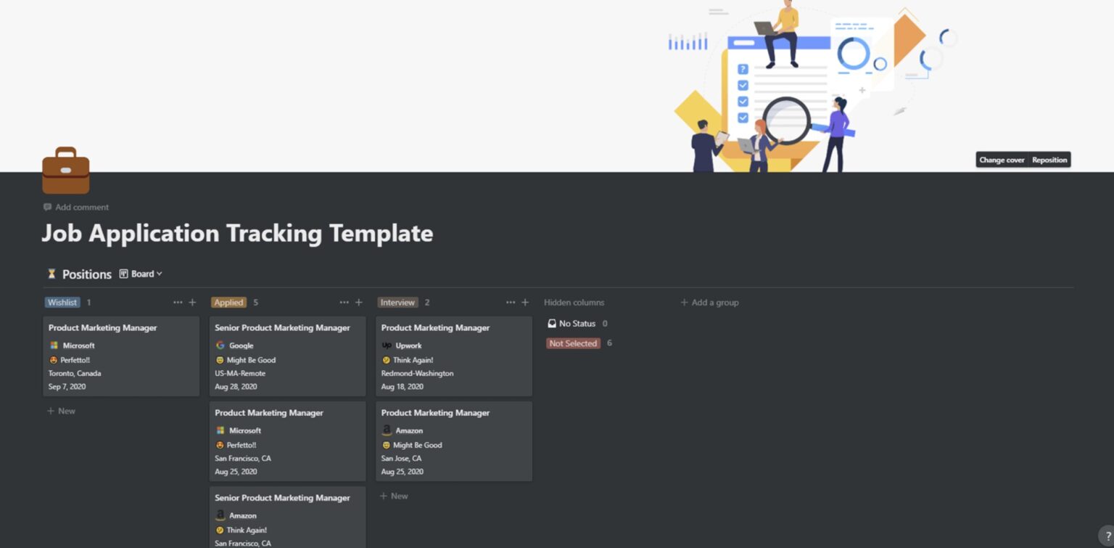Screen dimensions: 1114x548
Task: Click the Reposition button
Action: (x=1049, y=160)
